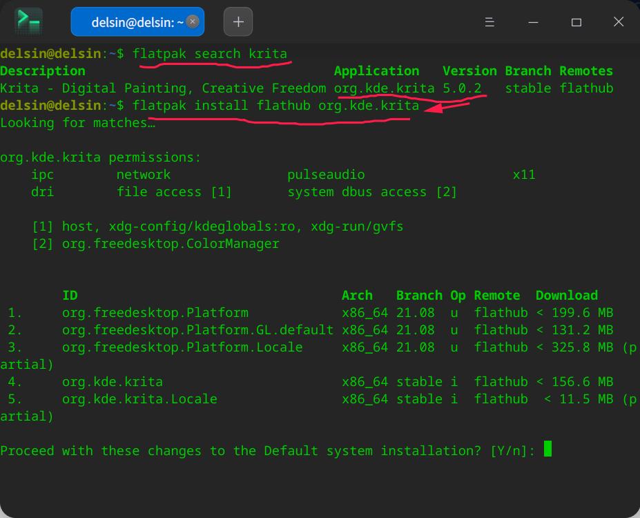Minimize the terminal window
640x518 pixels.
[x=533, y=22]
